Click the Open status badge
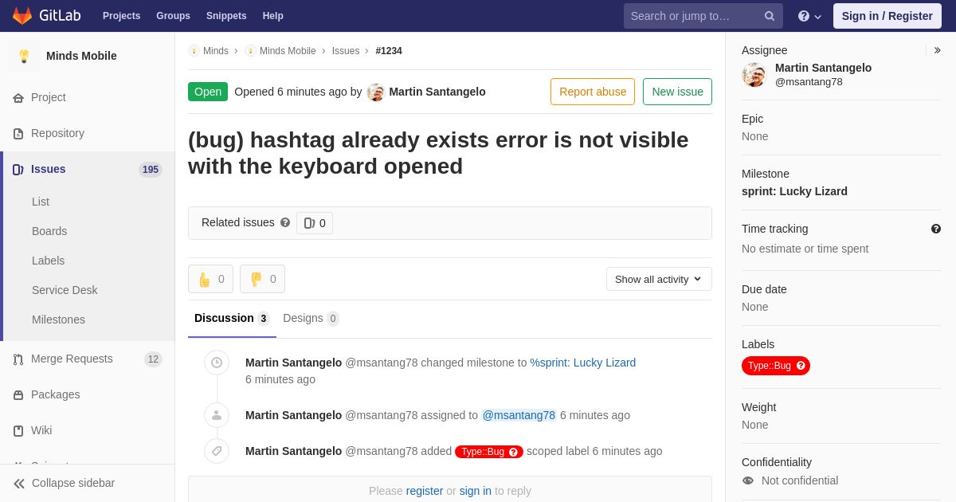 208,92
